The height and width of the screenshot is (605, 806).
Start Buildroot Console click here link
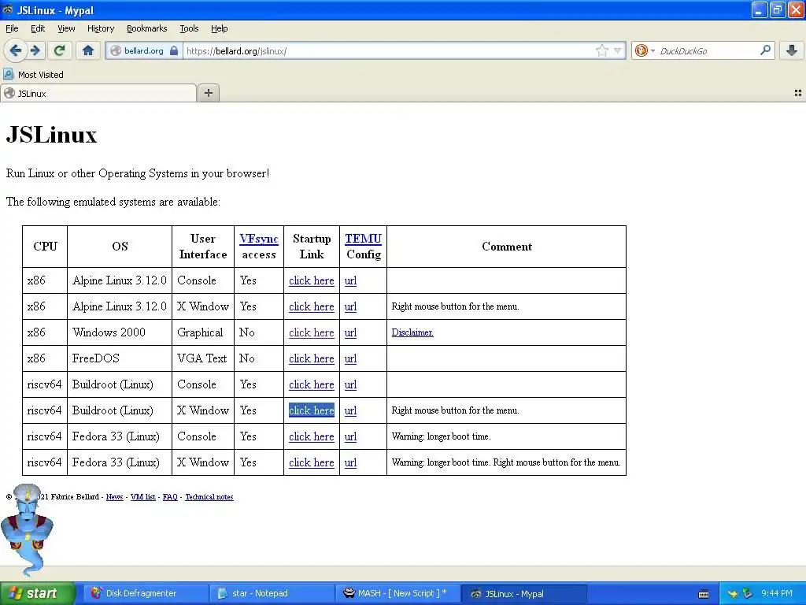(312, 384)
